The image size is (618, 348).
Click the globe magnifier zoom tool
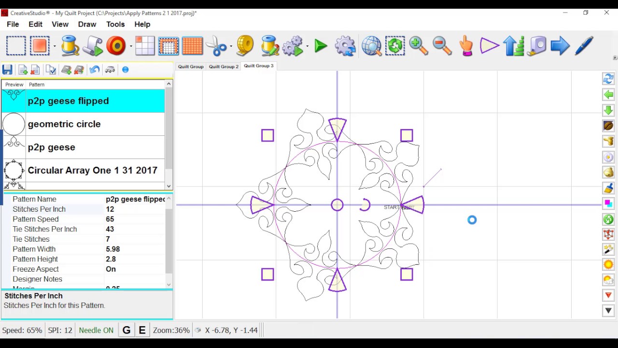point(372,46)
